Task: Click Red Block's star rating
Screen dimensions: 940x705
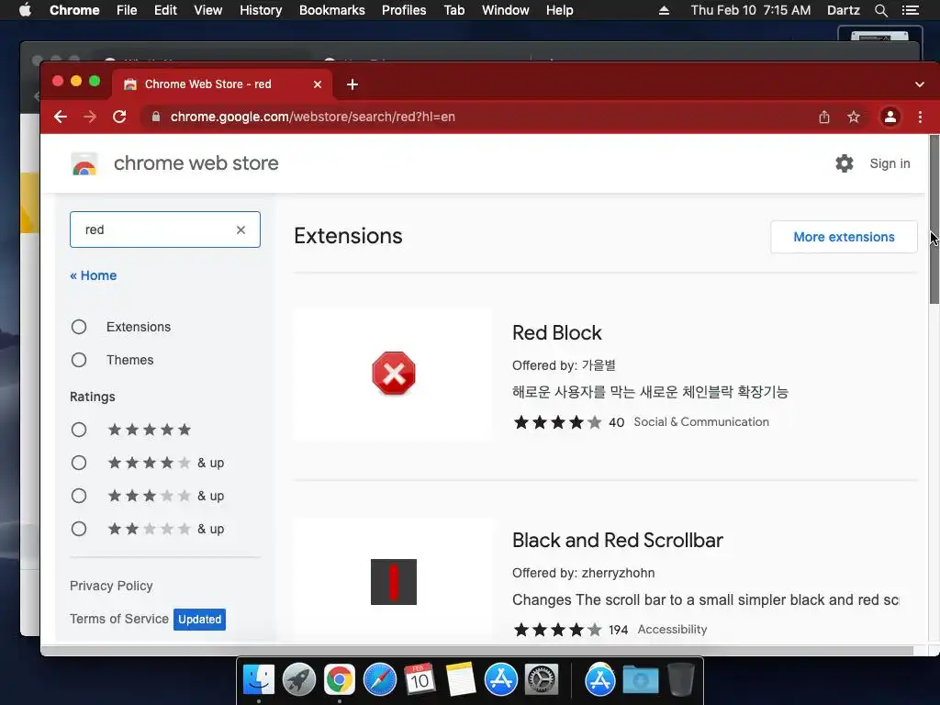Action: pyautogui.click(x=557, y=422)
